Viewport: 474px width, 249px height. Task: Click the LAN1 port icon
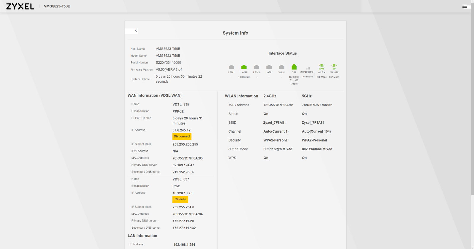(231, 67)
